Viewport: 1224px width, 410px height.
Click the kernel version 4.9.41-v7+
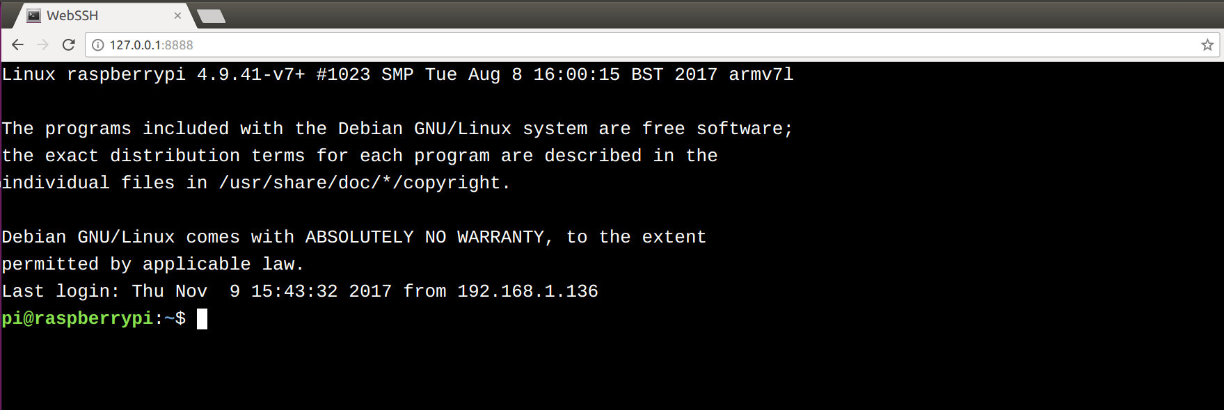251,74
